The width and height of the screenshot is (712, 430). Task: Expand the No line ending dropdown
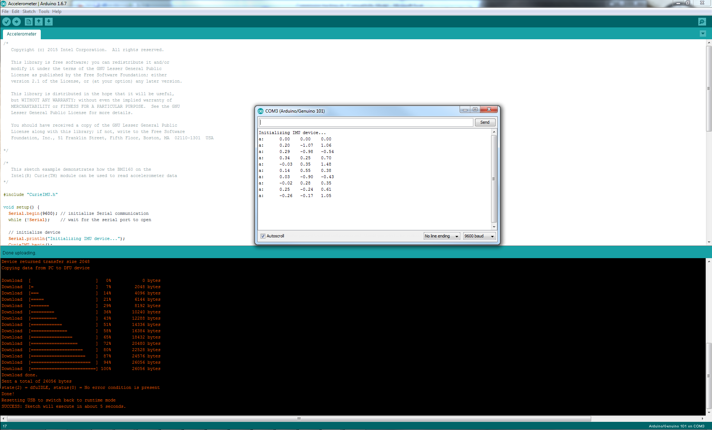click(442, 236)
